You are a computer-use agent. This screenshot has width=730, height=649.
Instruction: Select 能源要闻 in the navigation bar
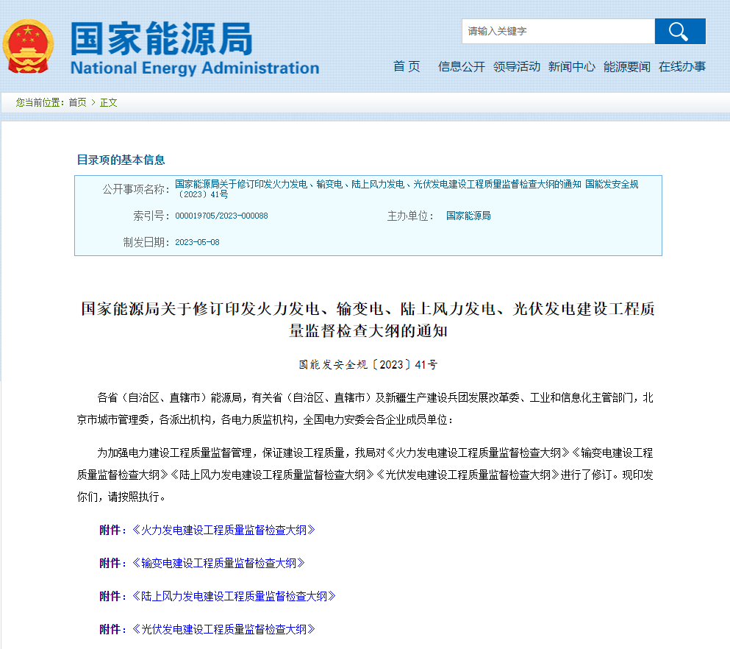(627, 66)
